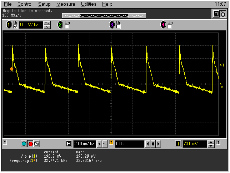The width and height of the screenshot is (230, 173).
Task: Enable channel 2 On checkbox
Action: pos(67,27)
